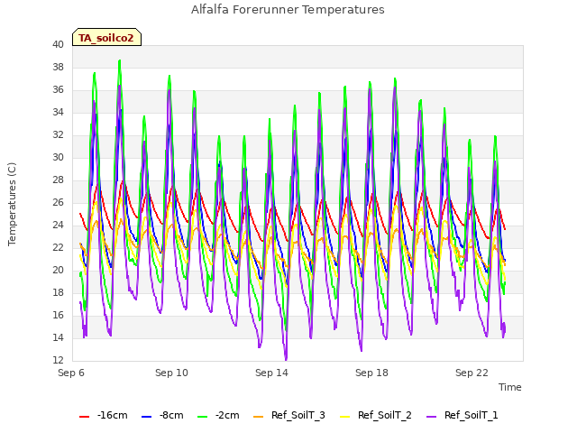Click the 30 y-axis tick label
The image size is (577, 433).
click(58, 157)
